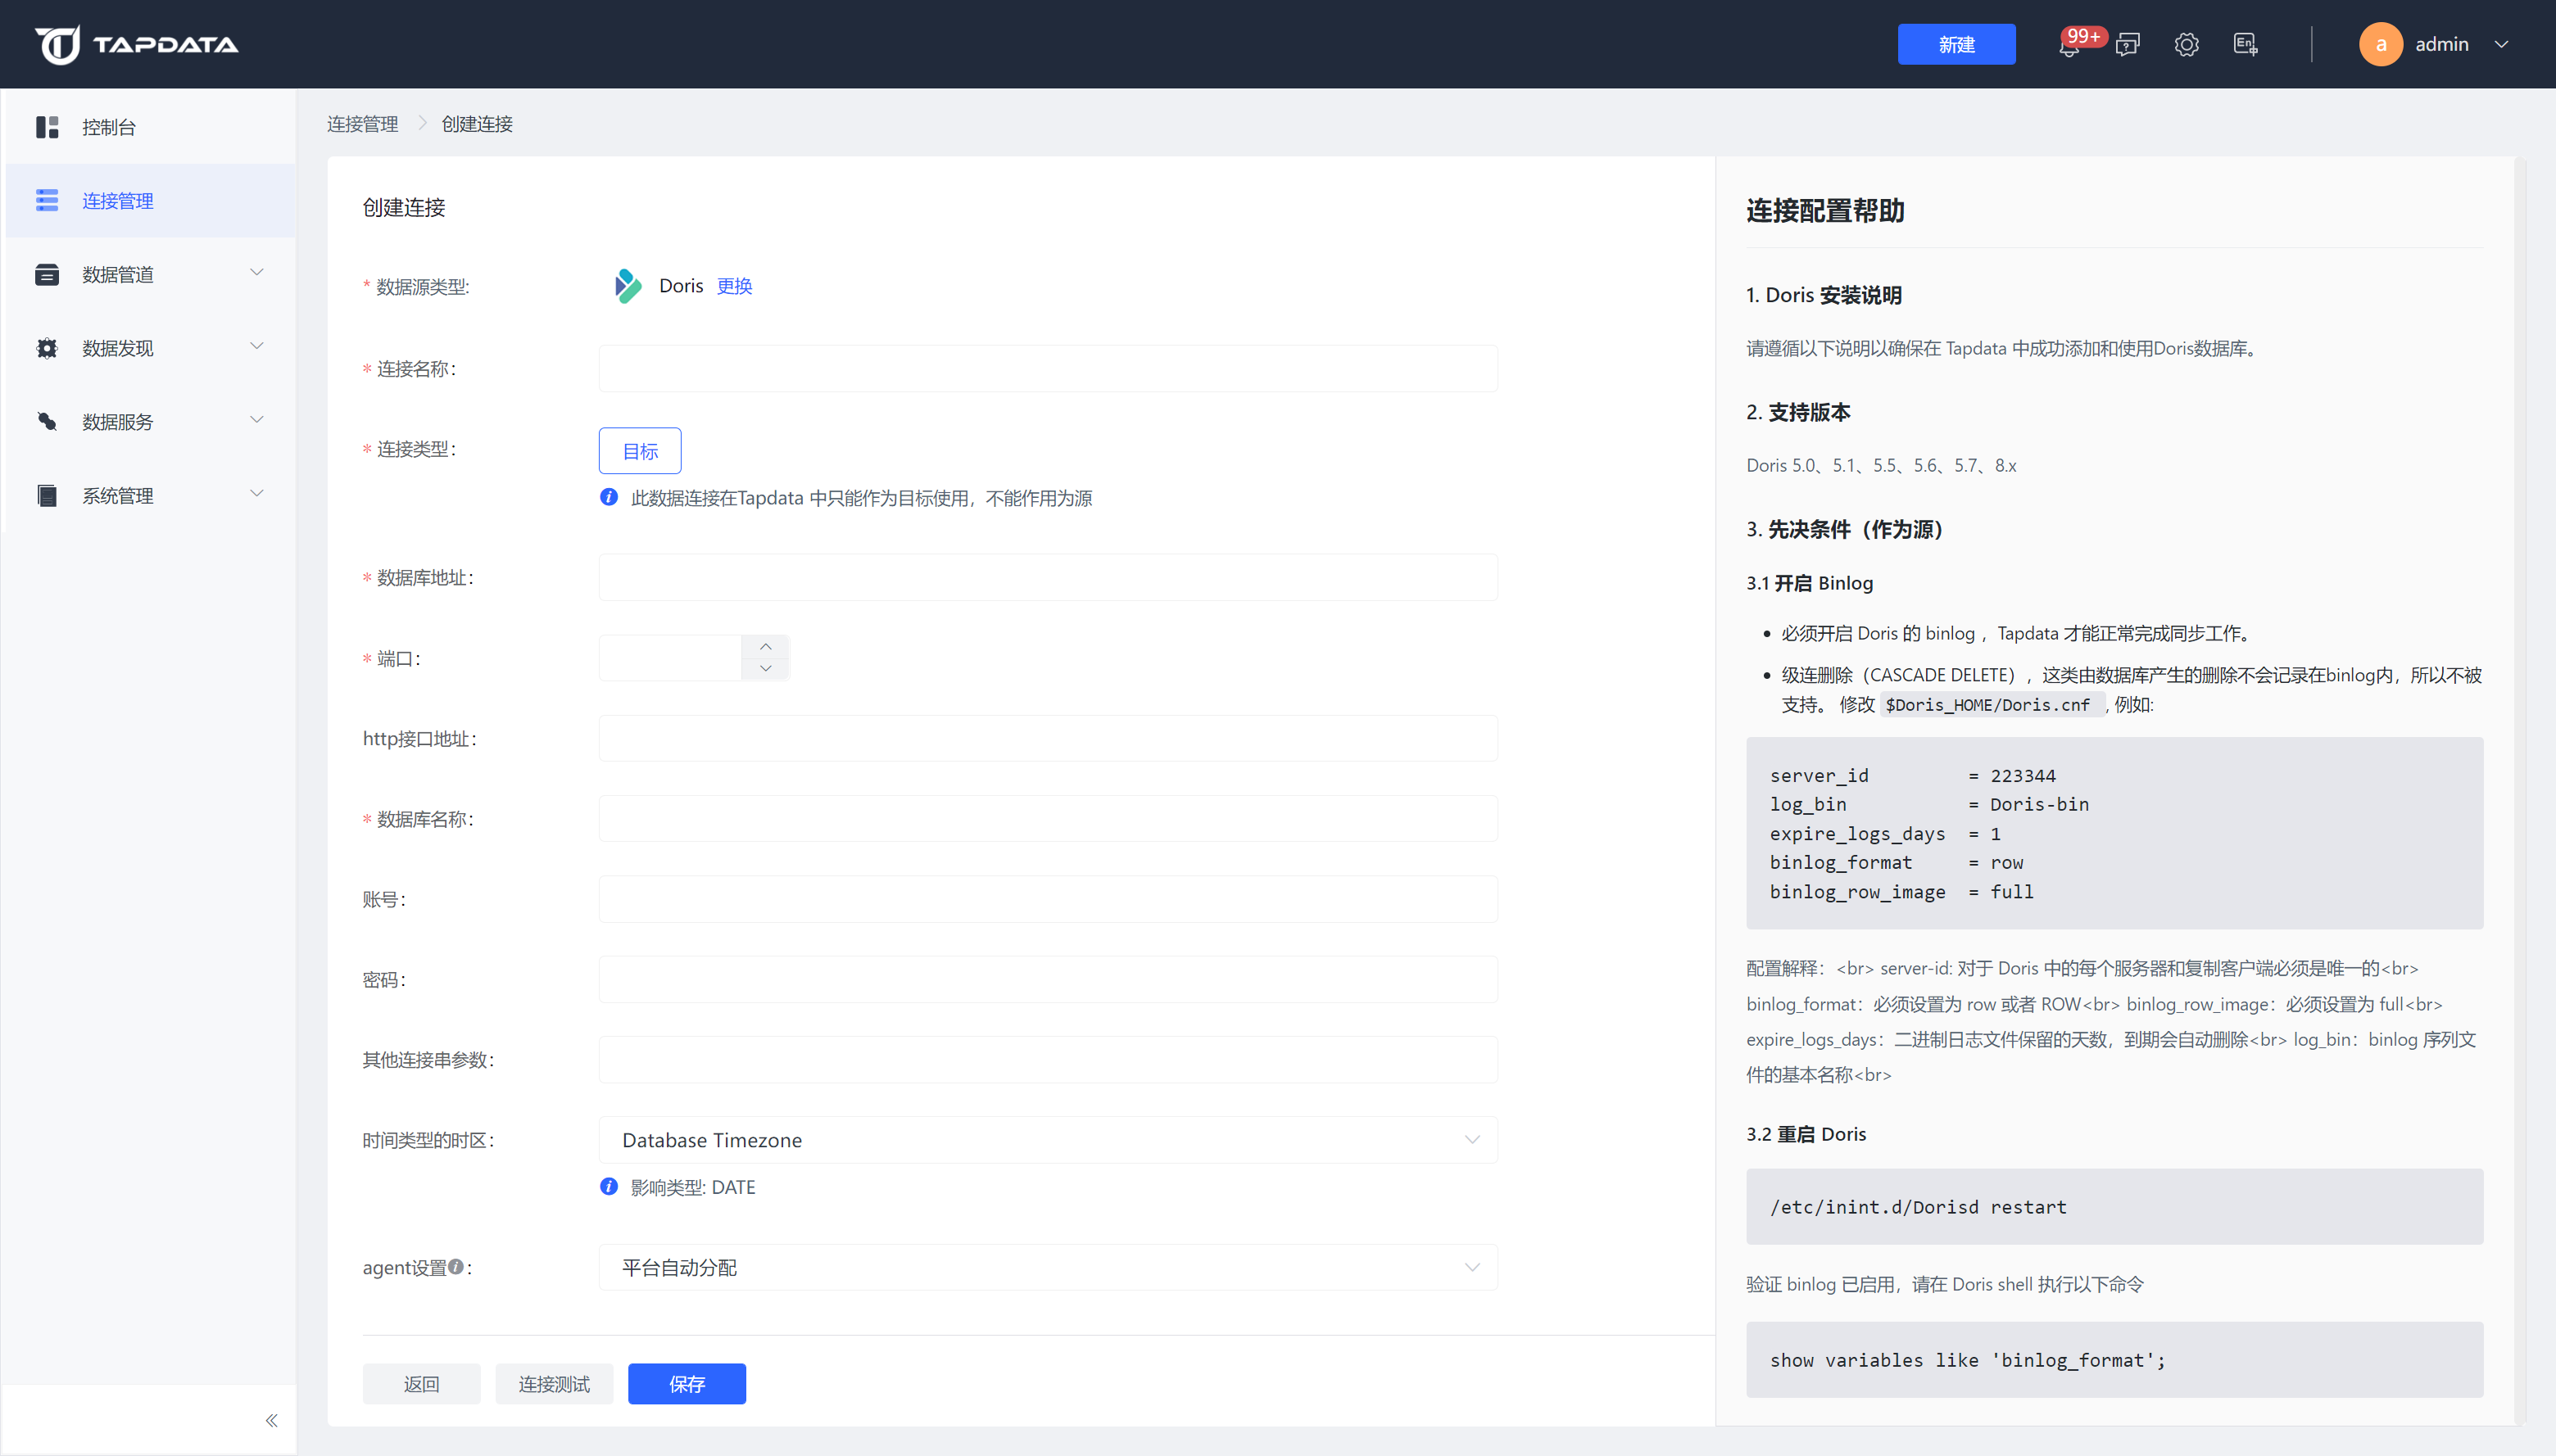Click the admin avatar circle
The image size is (2556, 1456).
pyautogui.click(x=2380, y=45)
